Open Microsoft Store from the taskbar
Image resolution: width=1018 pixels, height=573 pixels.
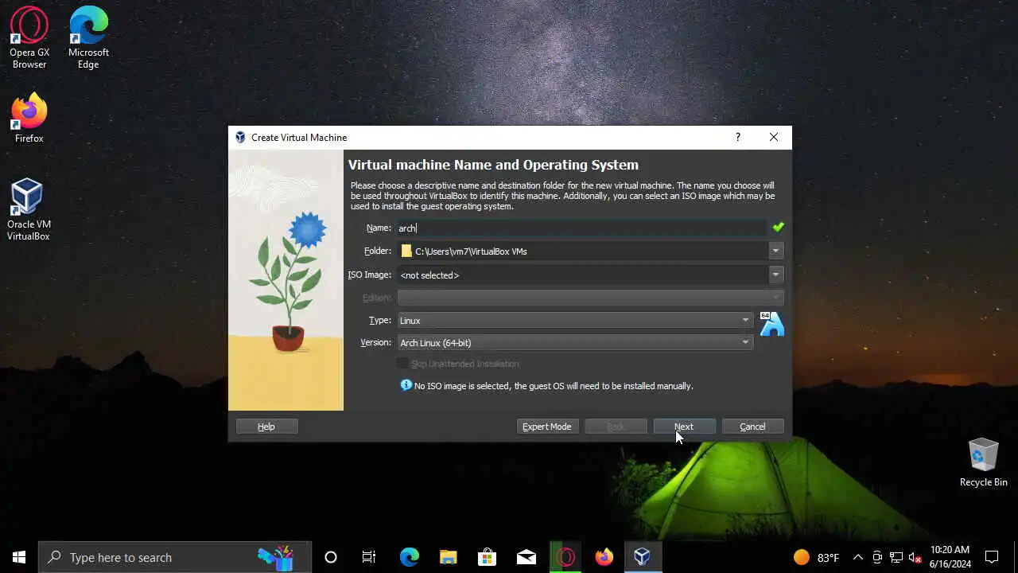pyautogui.click(x=487, y=557)
